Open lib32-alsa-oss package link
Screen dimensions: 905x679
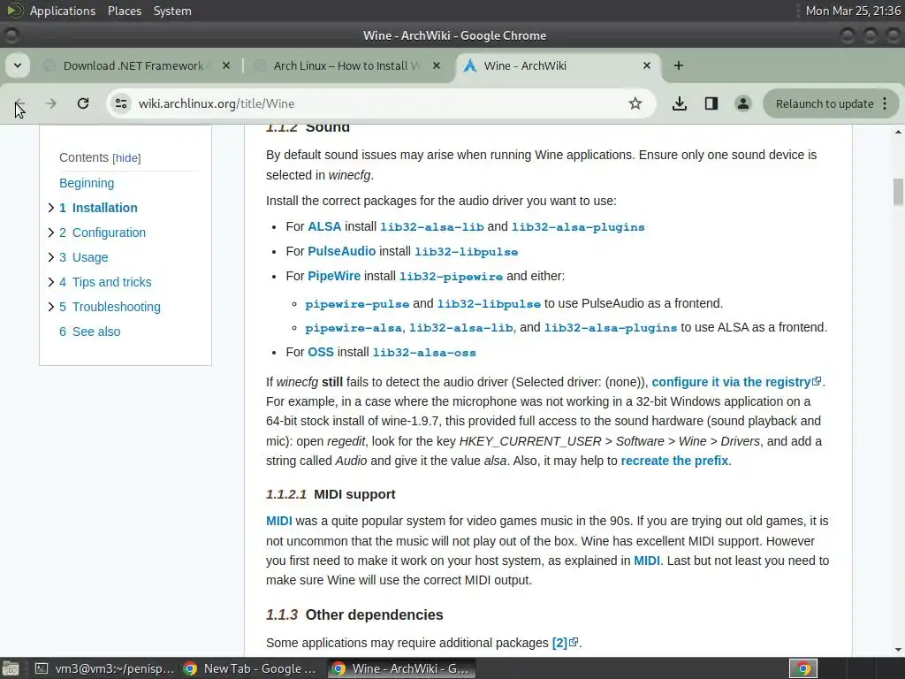[424, 352]
